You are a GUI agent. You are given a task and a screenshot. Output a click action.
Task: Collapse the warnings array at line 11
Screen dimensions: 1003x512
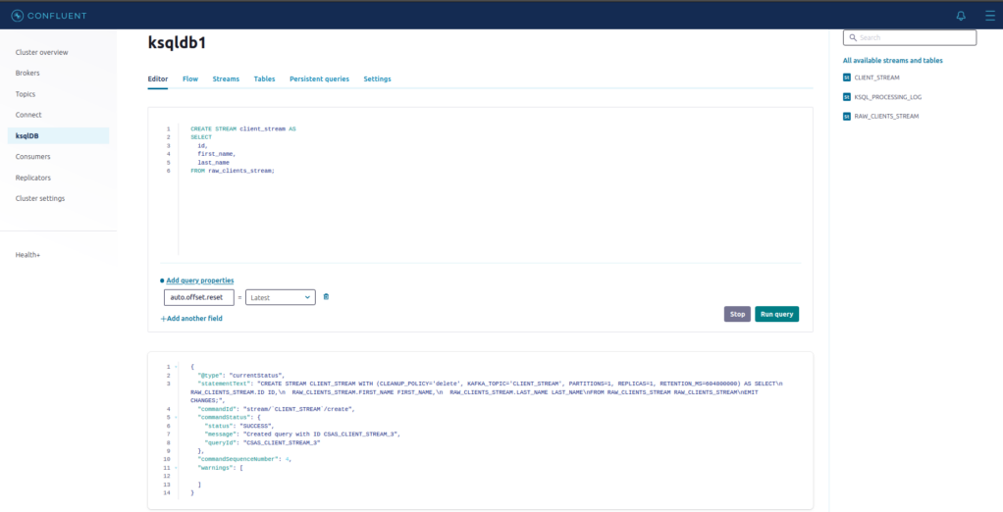pyautogui.click(x=177, y=468)
